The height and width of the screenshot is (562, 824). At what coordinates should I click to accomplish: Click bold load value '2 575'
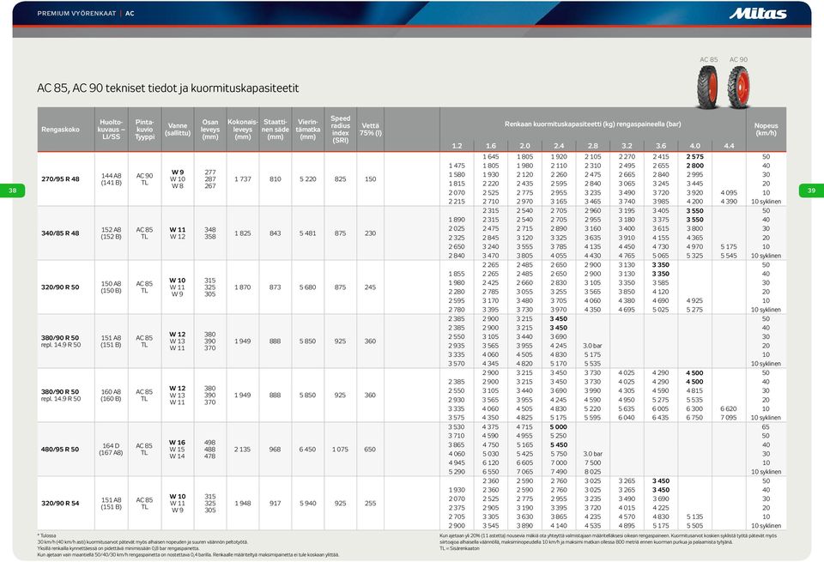[694, 156]
